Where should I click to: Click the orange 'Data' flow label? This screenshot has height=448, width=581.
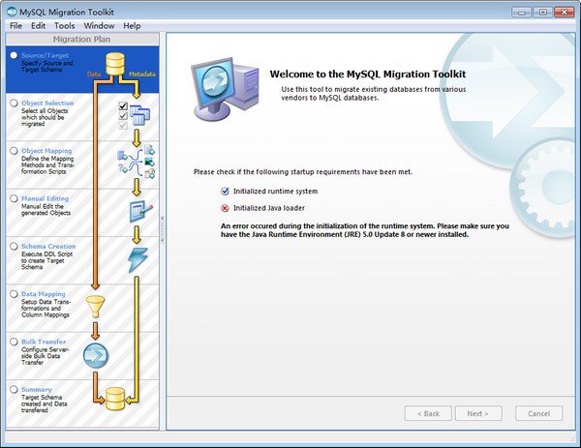[x=94, y=75]
